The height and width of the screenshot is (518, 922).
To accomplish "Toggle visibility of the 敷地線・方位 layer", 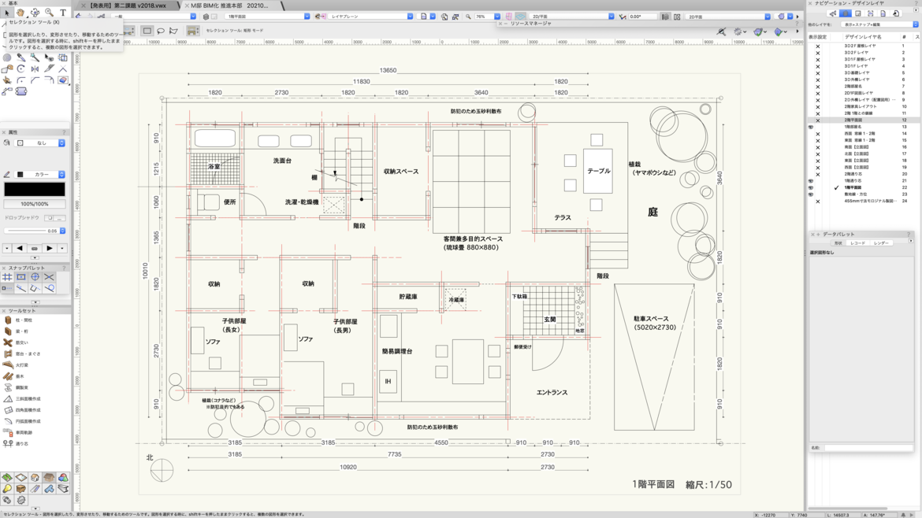I will coord(811,194).
